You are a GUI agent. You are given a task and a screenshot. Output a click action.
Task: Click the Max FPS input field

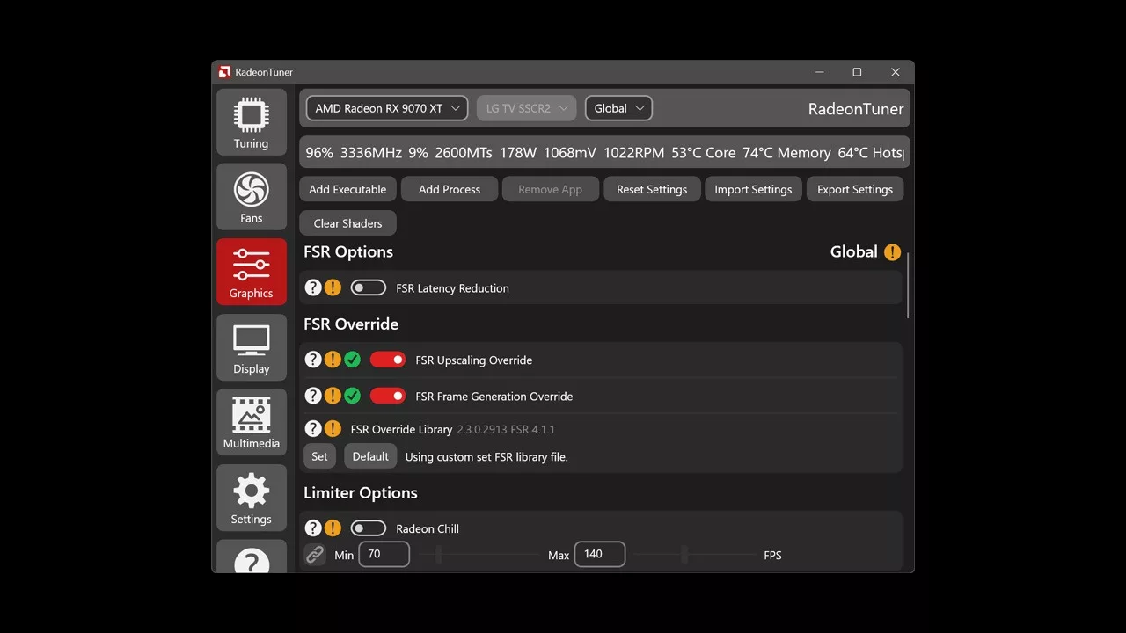tap(600, 554)
